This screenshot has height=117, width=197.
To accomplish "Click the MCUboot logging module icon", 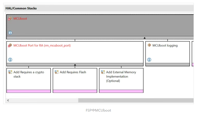I will point(149,45).
